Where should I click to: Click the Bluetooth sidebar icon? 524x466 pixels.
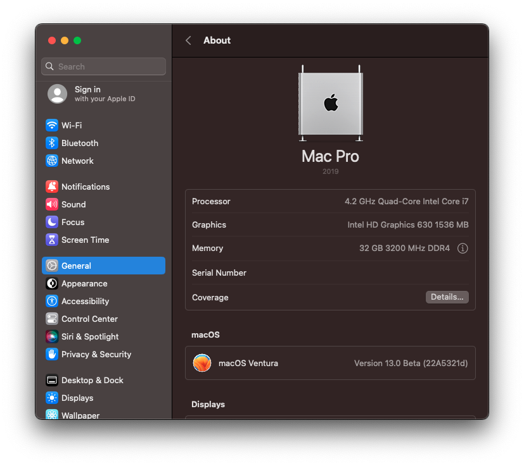pos(52,143)
